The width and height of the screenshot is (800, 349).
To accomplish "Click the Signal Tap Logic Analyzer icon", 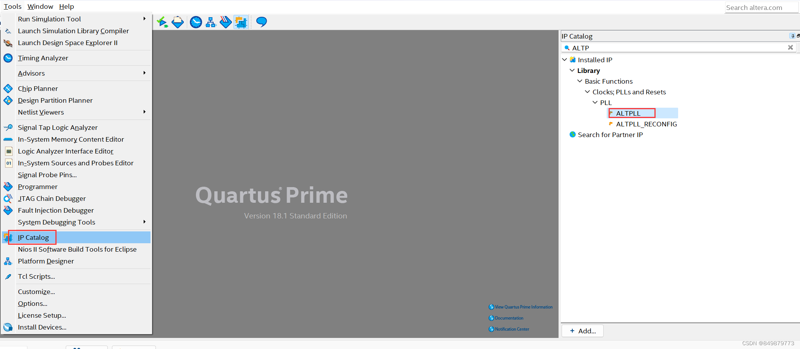I will (x=8, y=128).
